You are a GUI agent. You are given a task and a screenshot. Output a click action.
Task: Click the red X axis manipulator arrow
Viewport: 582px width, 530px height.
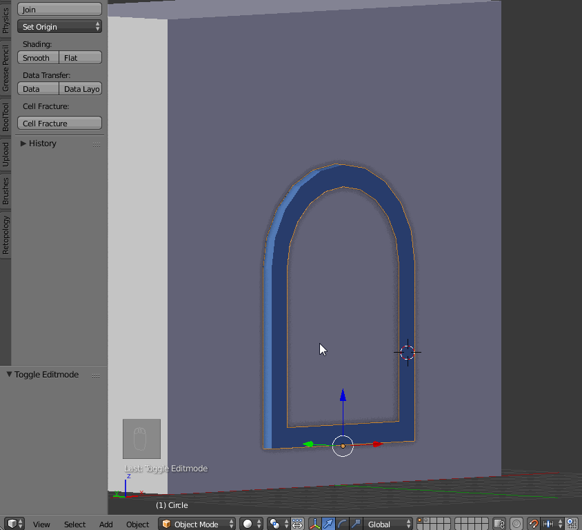(378, 444)
